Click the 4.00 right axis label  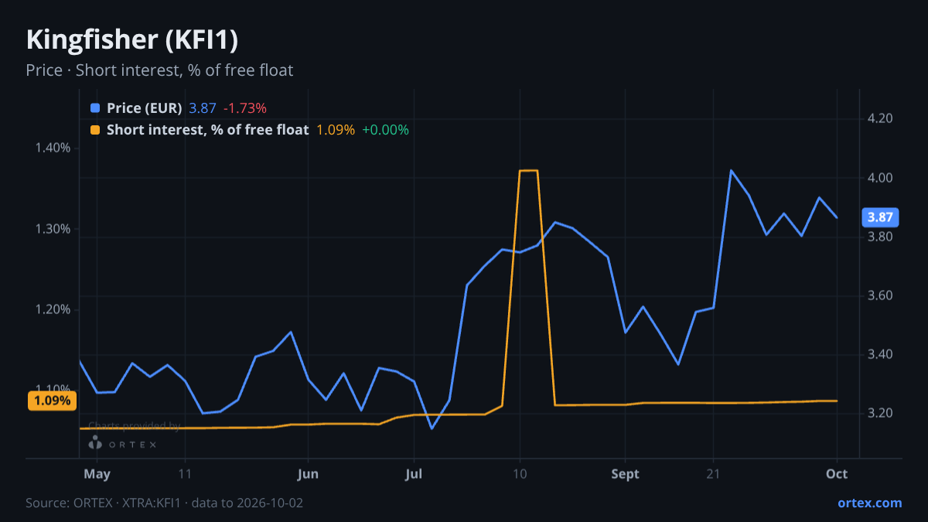point(881,178)
